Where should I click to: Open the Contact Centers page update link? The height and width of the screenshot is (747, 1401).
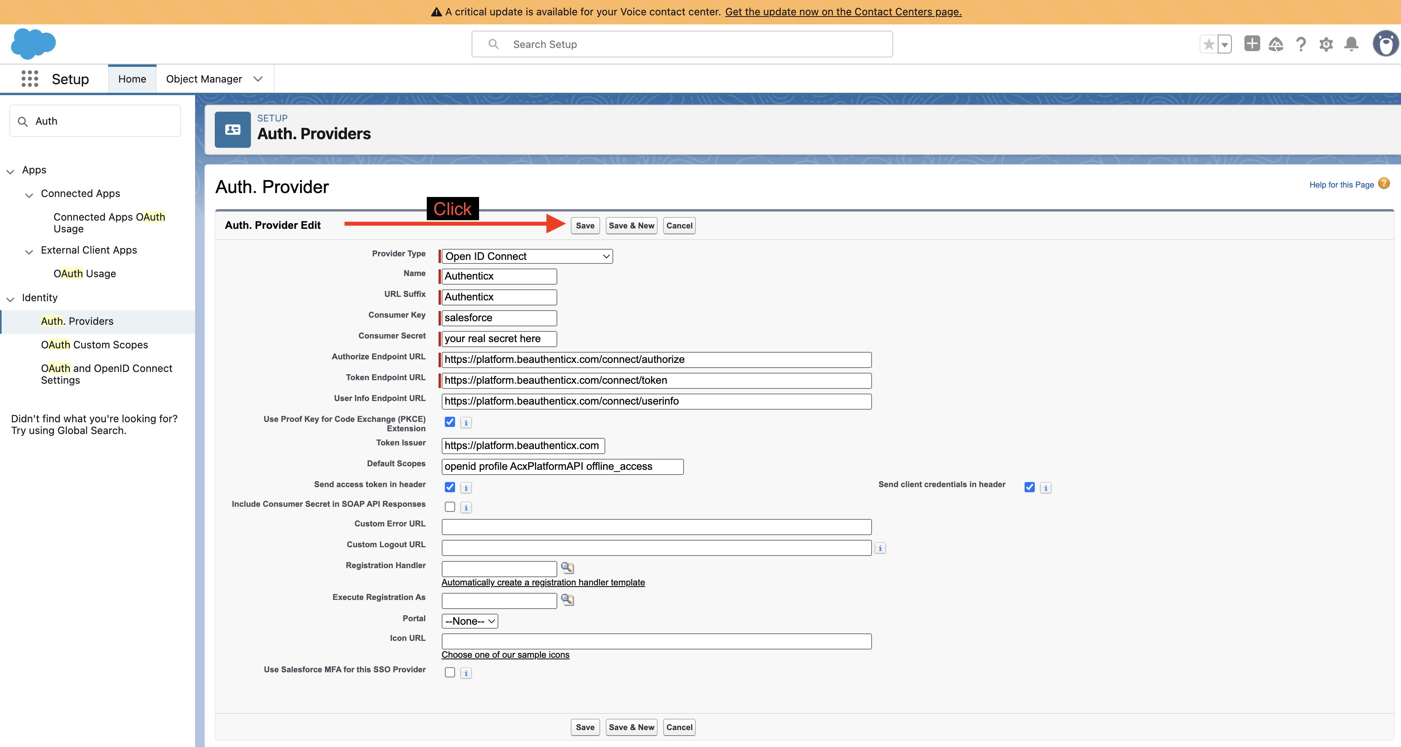[x=843, y=12]
